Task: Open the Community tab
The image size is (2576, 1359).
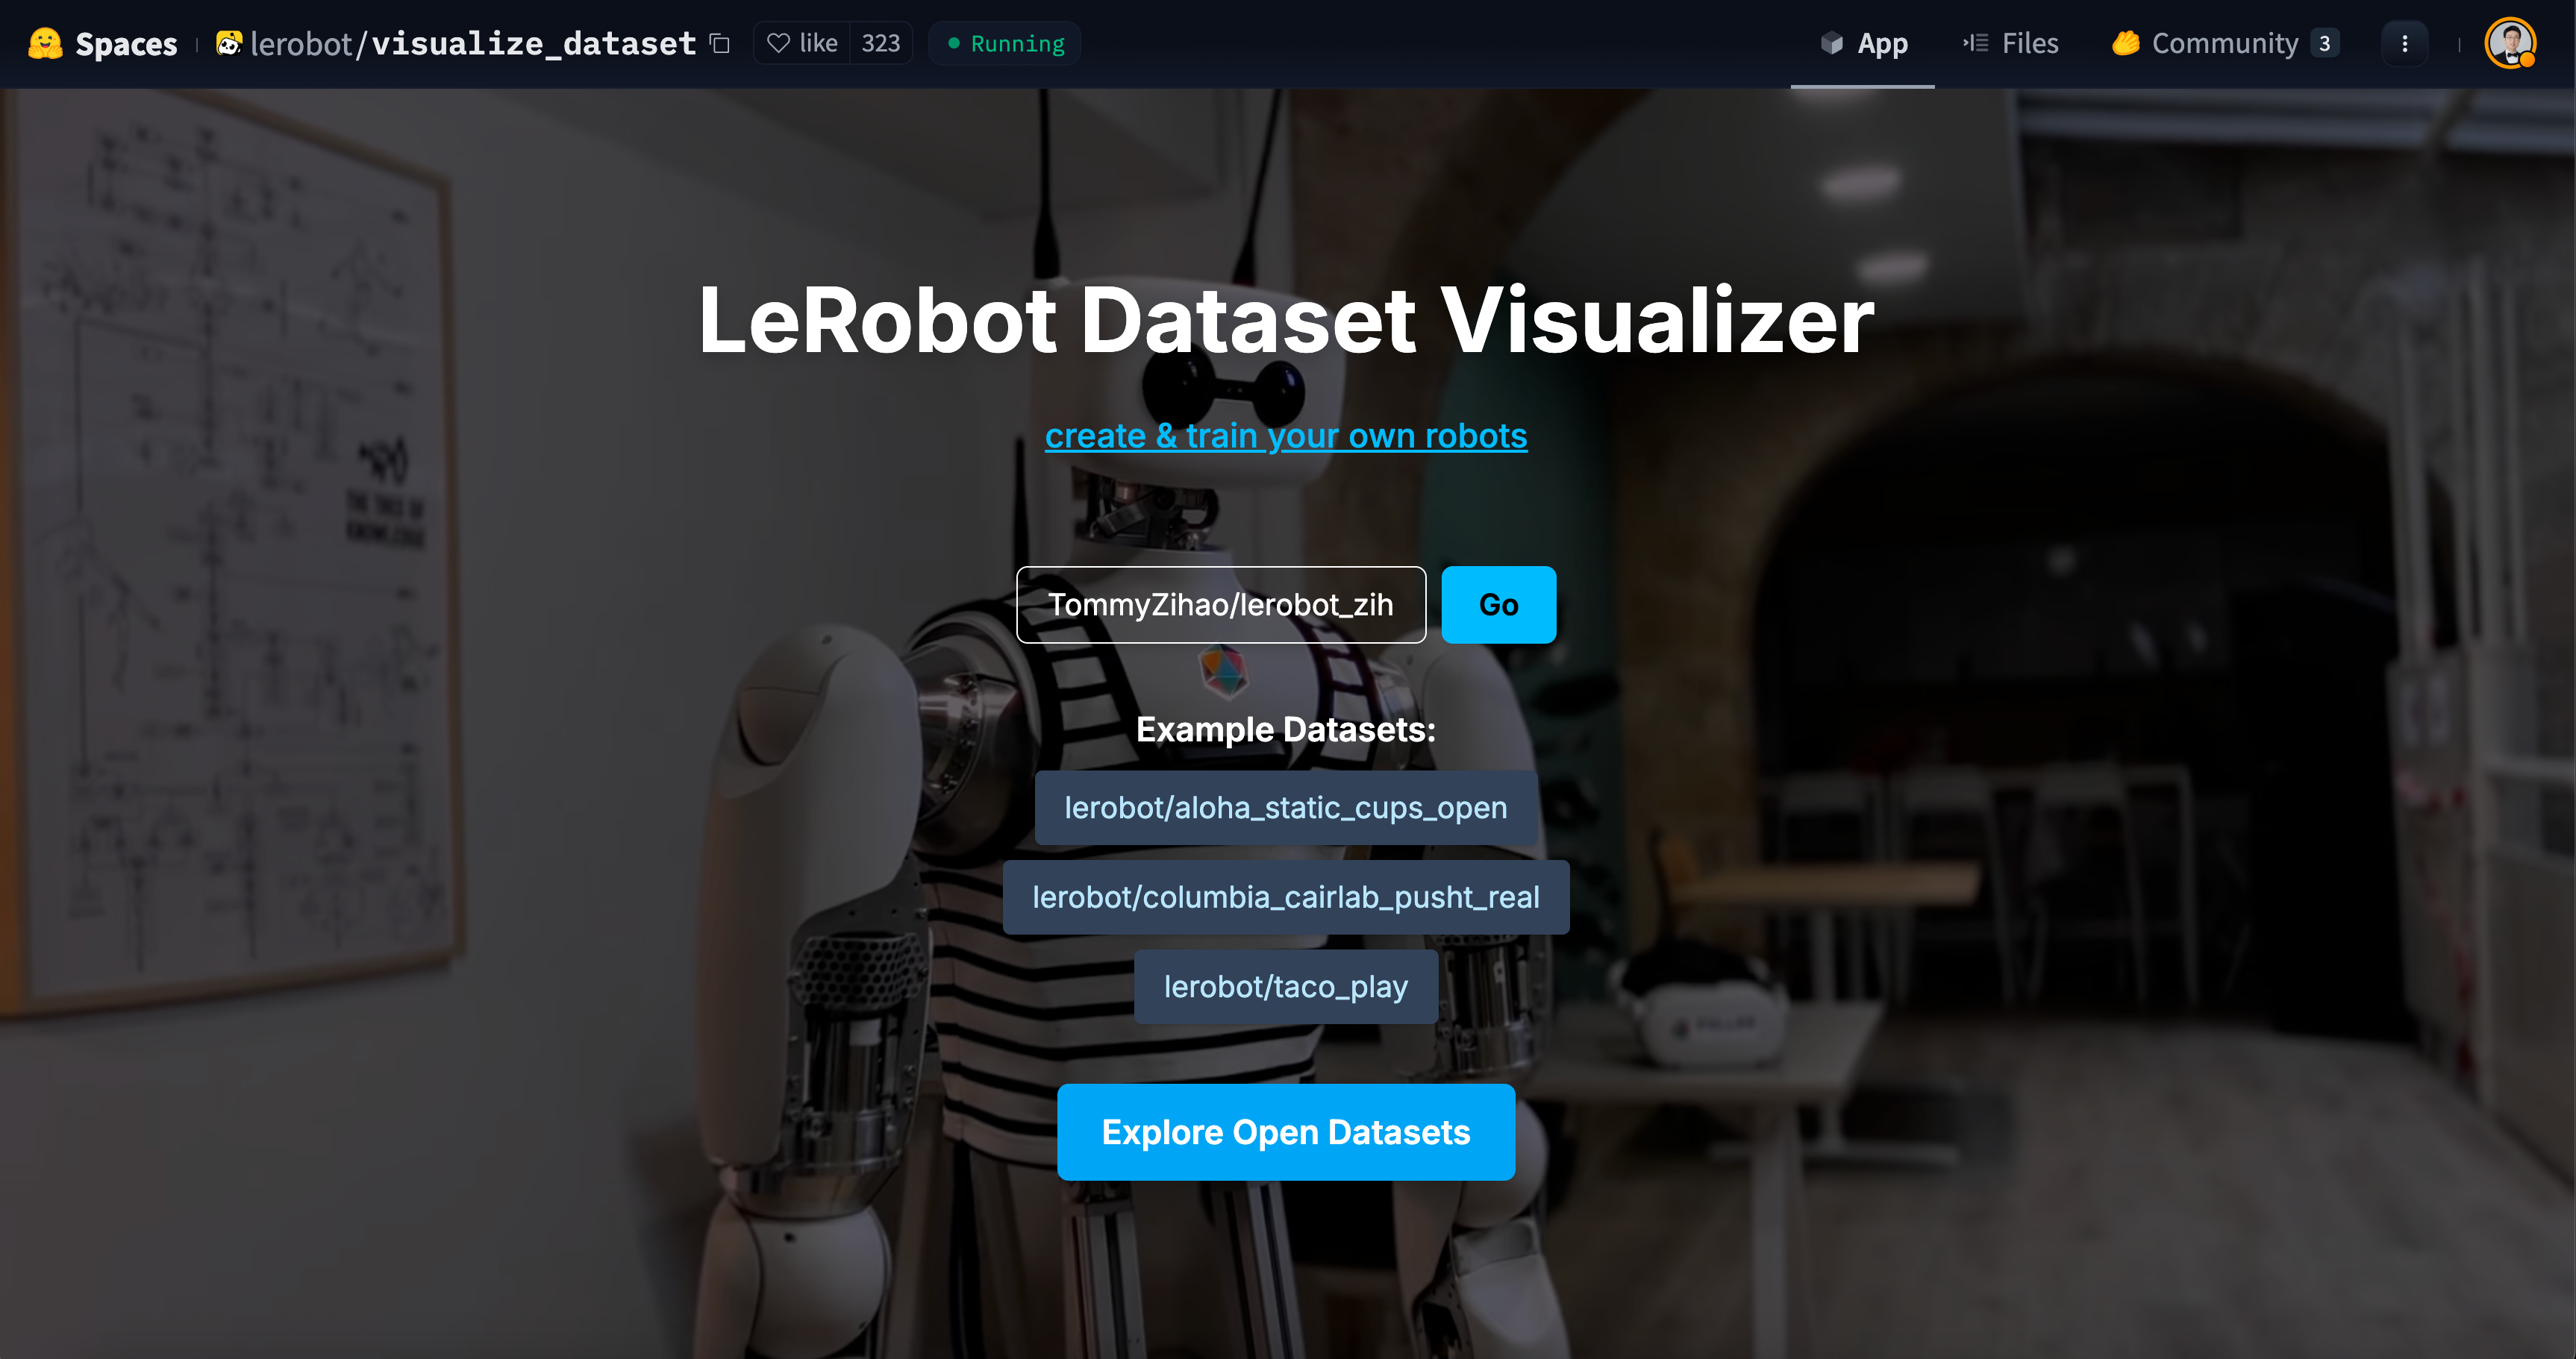Action: coord(2224,43)
